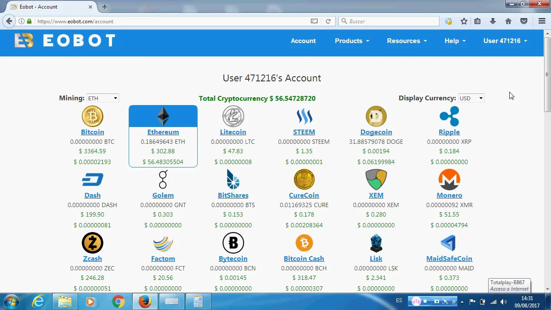The height and width of the screenshot is (310, 551).
Task: Click the STEEM logo icon
Action: [304, 117]
